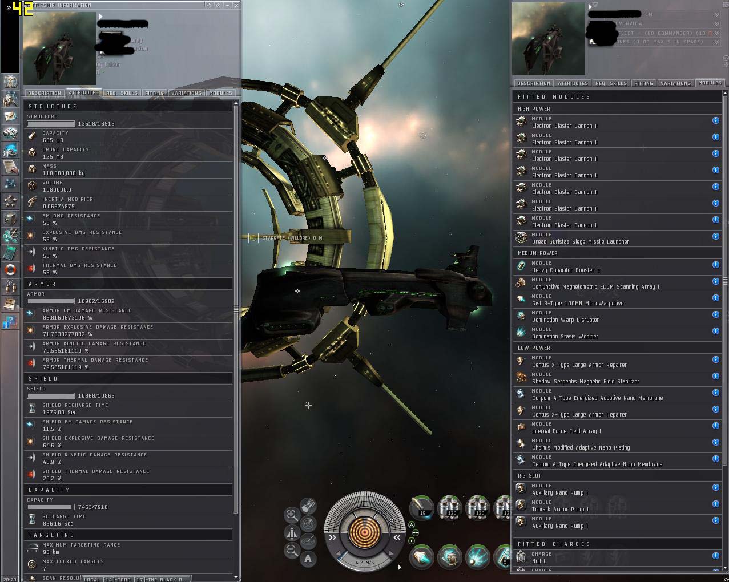Activate the first blaster module showing 120
This screenshot has height=582, width=729.
pos(450,507)
